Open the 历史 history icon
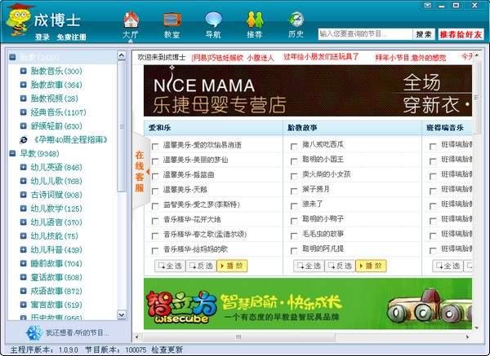This screenshot has height=356, width=490. [x=296, y=20]
